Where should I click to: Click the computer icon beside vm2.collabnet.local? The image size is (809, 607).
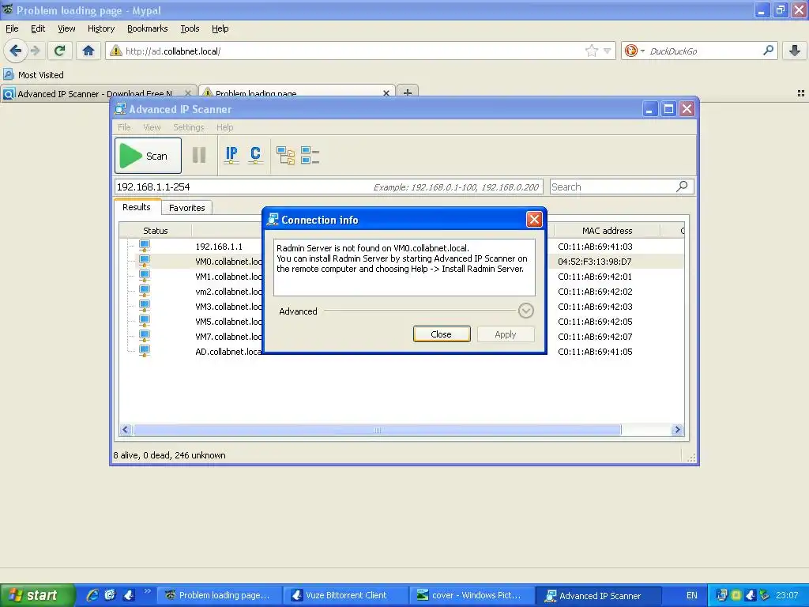tap(145, 291)
